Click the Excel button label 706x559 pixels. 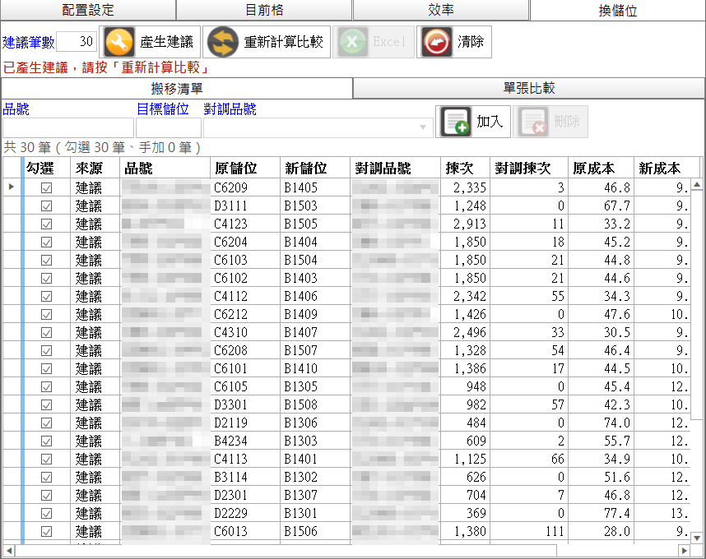(389, 42)
